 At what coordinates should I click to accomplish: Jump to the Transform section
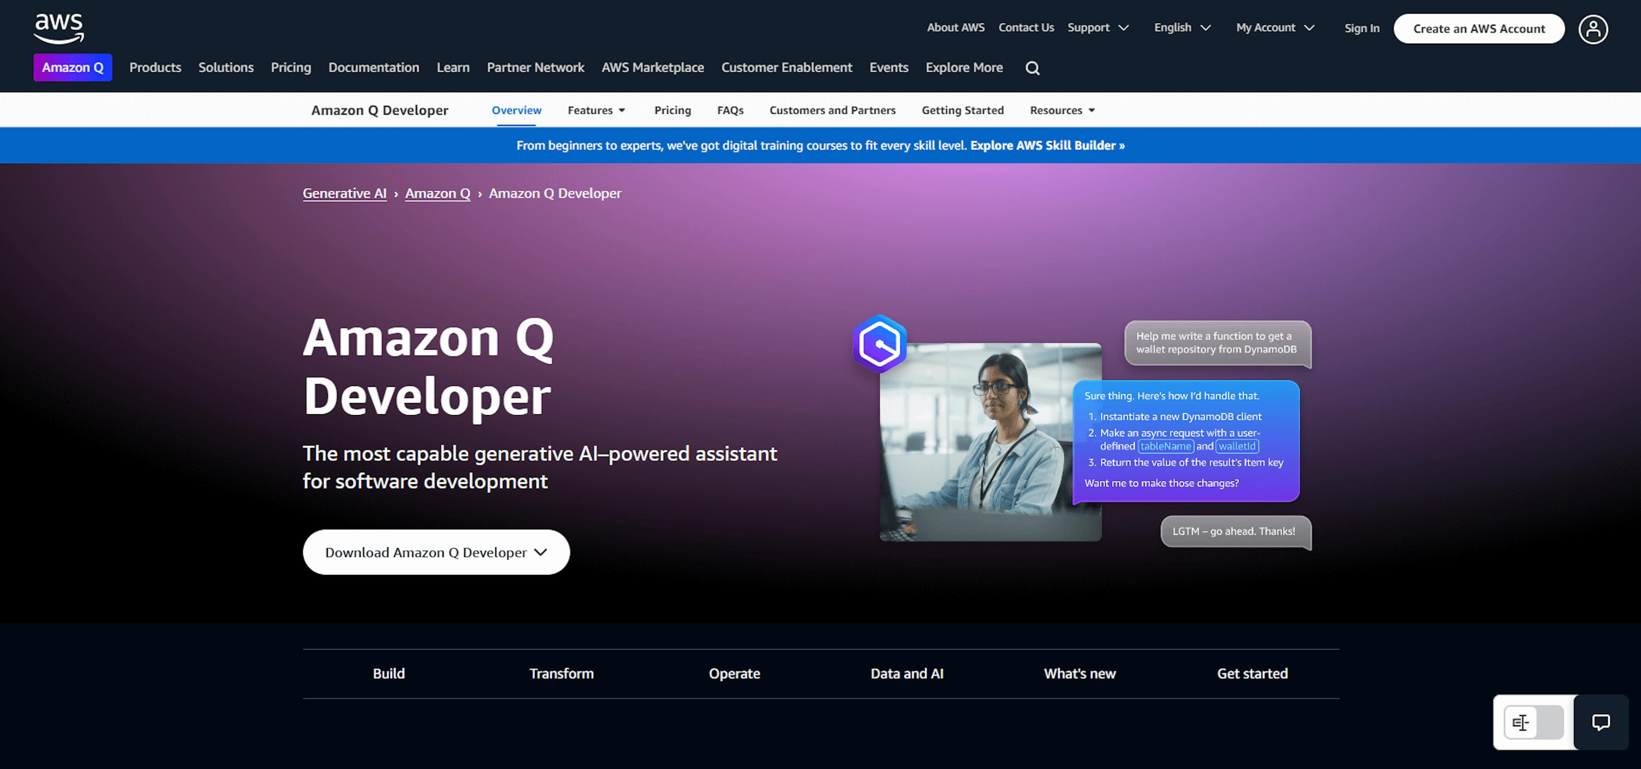tap(561, 673)
